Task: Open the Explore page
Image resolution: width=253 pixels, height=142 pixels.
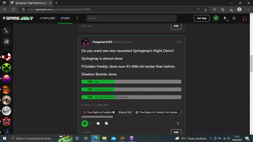Action: (47, 18)
